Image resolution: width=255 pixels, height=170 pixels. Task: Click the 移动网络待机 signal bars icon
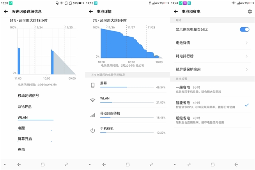(93, 115)
